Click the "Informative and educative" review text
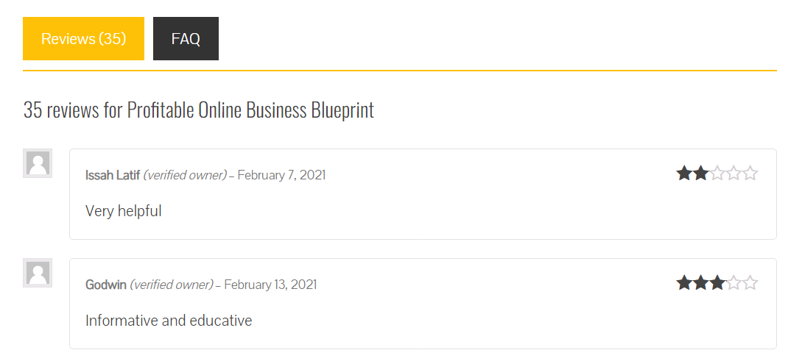The height and width of the screenshot is (364, 802). click(x=169, y=321)
